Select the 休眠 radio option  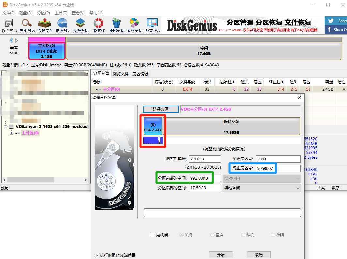pyautogui.click(x=273, y=235)
